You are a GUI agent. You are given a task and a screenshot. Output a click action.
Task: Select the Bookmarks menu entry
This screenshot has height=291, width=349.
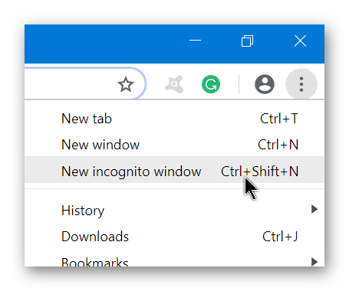pos(174,258)
